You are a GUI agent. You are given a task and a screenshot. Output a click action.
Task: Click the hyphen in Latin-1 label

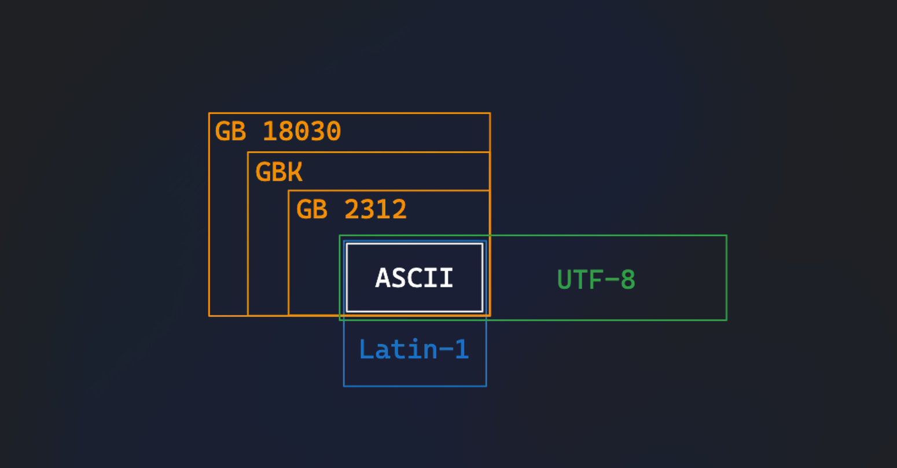click(445, 350)
